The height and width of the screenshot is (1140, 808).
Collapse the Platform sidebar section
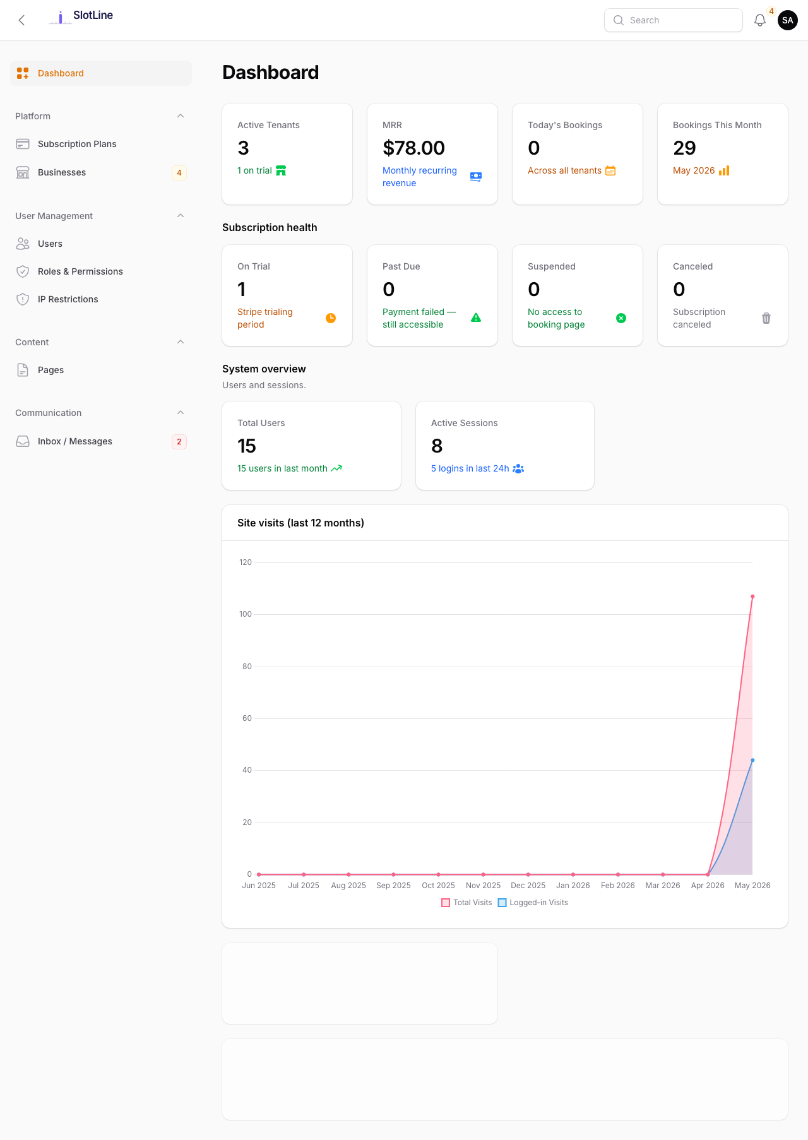pos(181,116)
